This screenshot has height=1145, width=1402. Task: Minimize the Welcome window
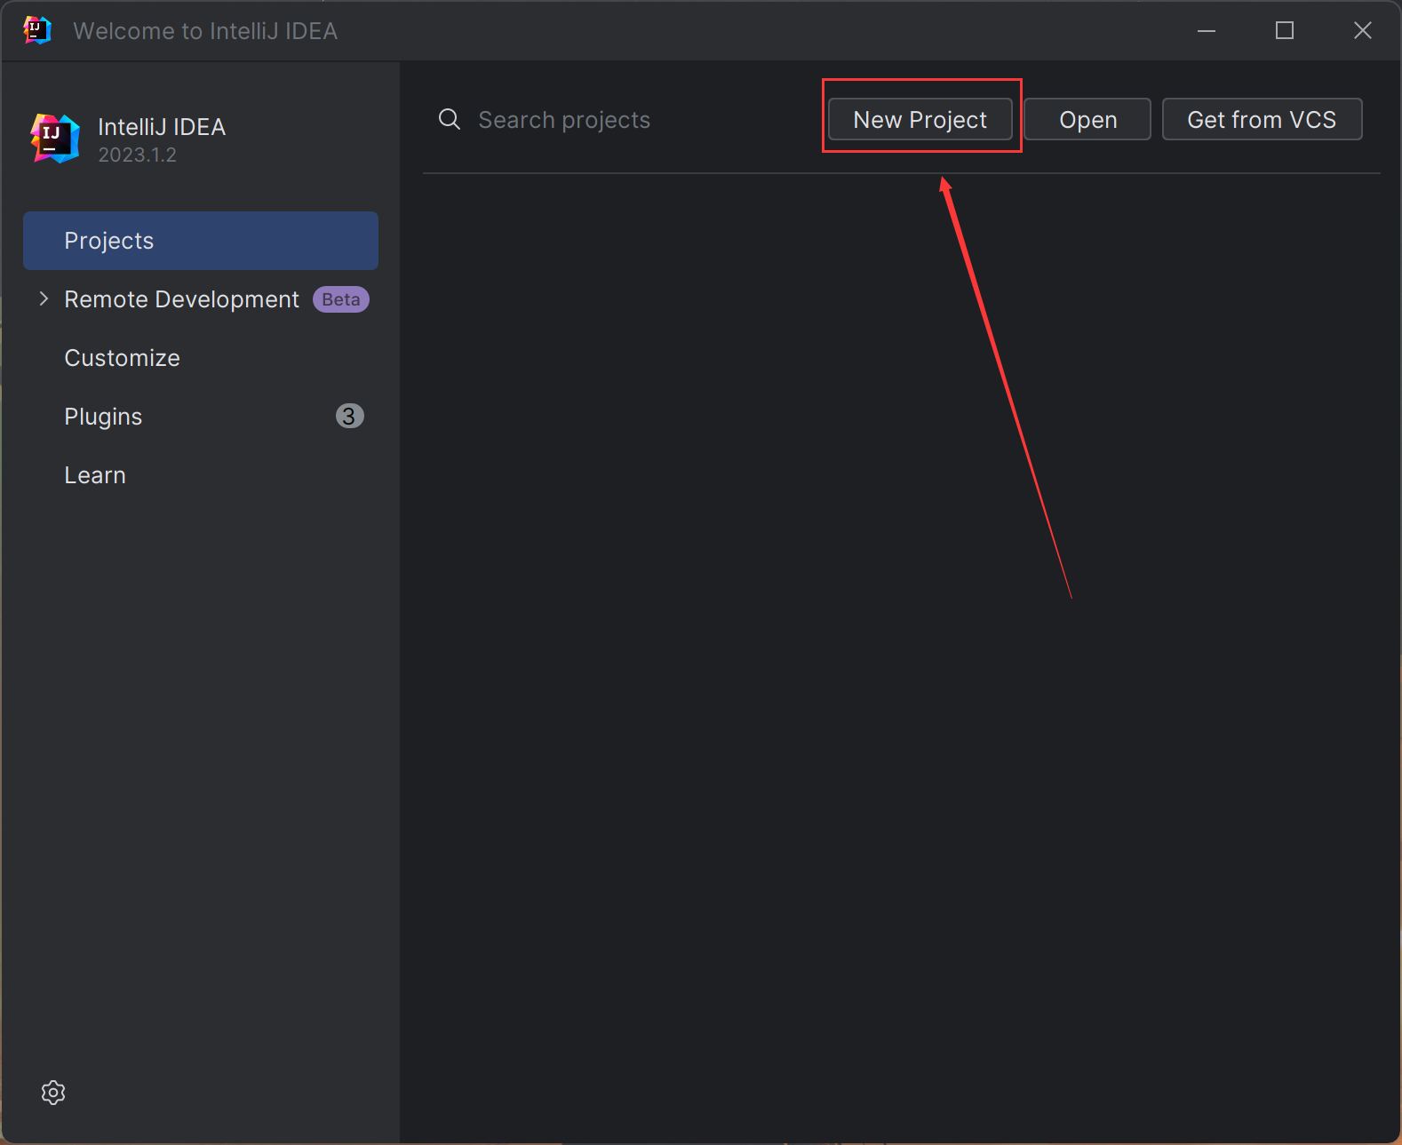(1206, 31)
